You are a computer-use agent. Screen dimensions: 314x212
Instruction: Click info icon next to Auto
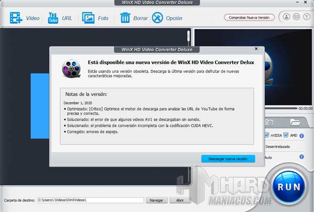[301, 157]
